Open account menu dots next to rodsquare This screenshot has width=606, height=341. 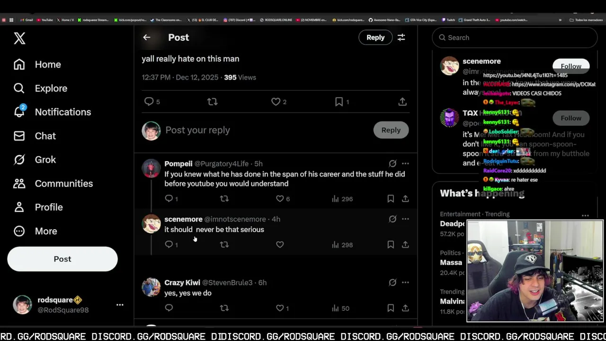120,305
